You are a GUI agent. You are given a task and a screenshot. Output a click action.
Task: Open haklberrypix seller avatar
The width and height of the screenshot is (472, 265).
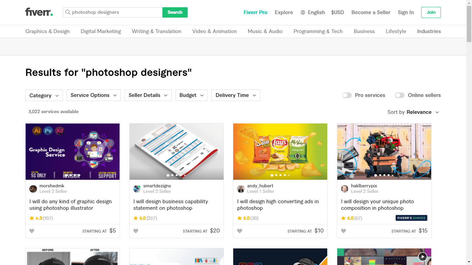[345, 189]
